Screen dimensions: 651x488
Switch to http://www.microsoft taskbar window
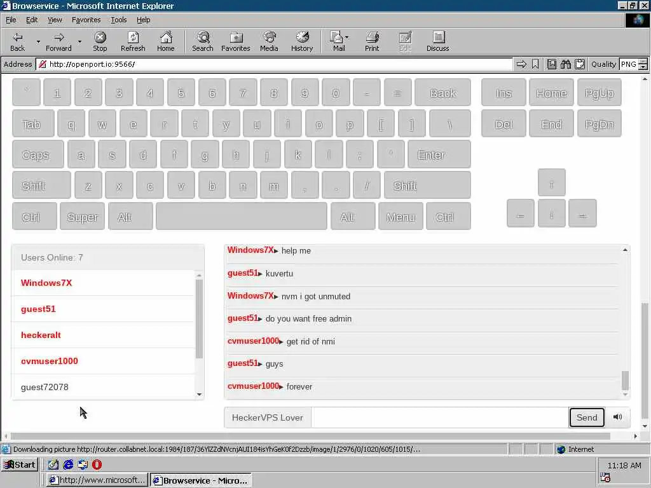click(97, 480)
